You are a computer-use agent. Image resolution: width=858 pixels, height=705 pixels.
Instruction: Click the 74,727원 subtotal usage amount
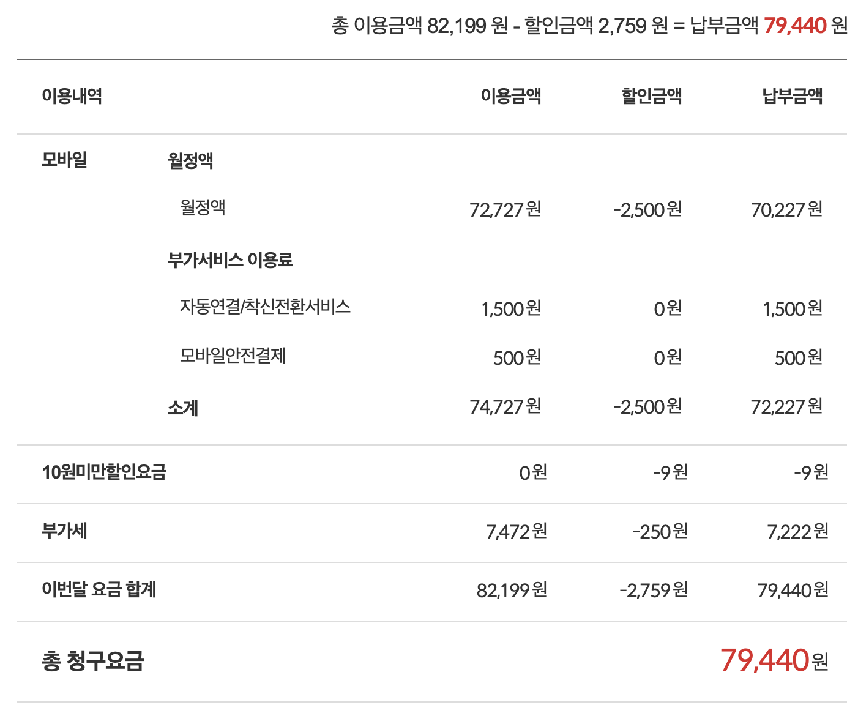505,407
